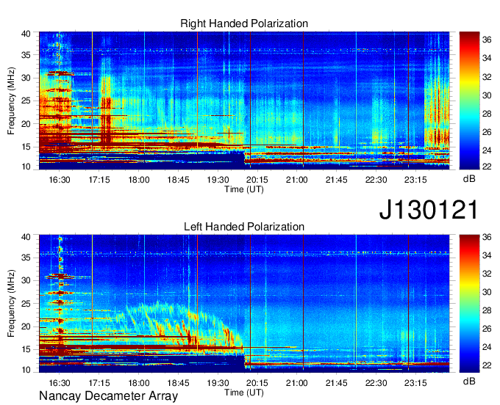
Task: Click the 23:15 time tick of the Right Handed plot
Action: (415, 180)
